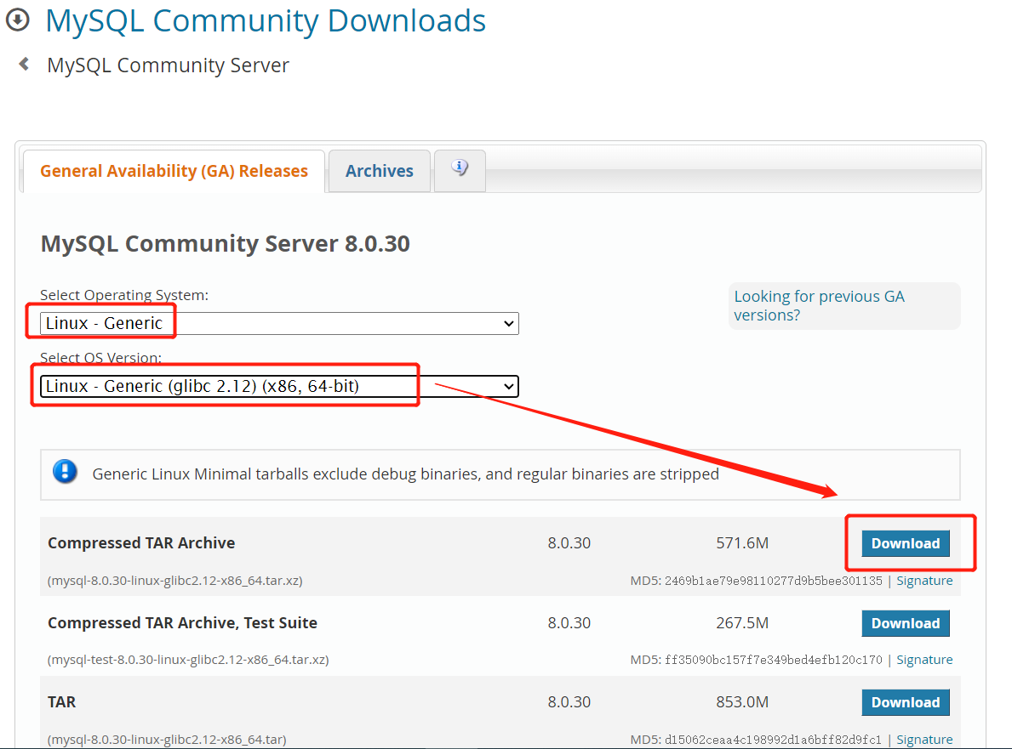Go to MySQL Community Server link
The height and width of the screenshot is (749, 1012).
pos(168,65)
